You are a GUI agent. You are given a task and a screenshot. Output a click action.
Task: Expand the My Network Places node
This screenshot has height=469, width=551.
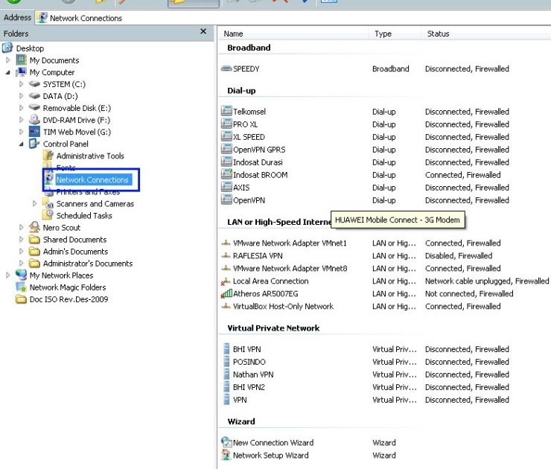(8, 275)
